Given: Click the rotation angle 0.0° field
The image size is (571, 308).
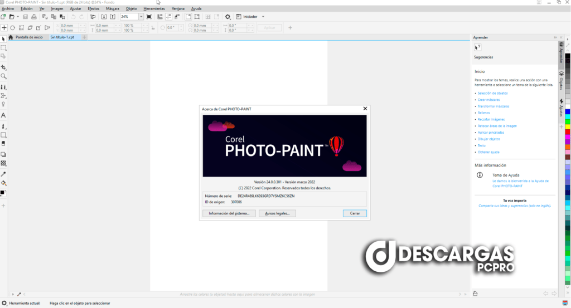Looking at the screenshot, I should tap(172, 28).
